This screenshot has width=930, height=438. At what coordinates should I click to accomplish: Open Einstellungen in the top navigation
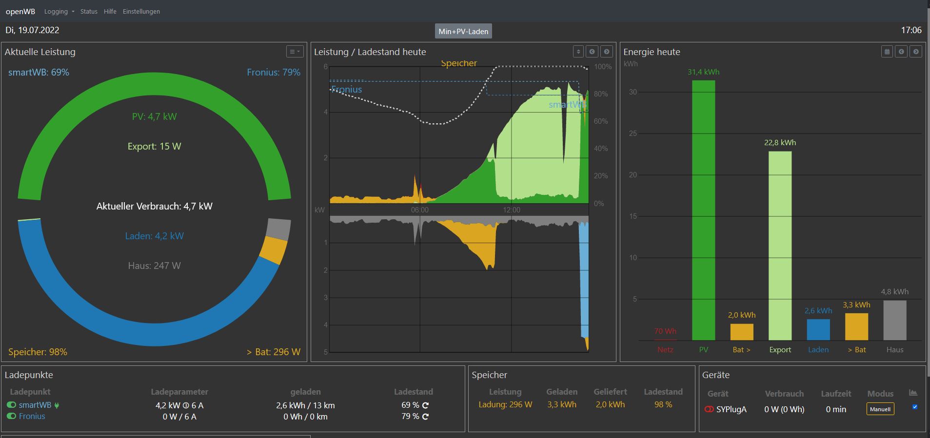click(141, 11)
